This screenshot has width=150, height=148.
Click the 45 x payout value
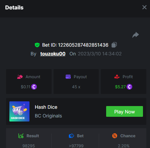[76, 87]
